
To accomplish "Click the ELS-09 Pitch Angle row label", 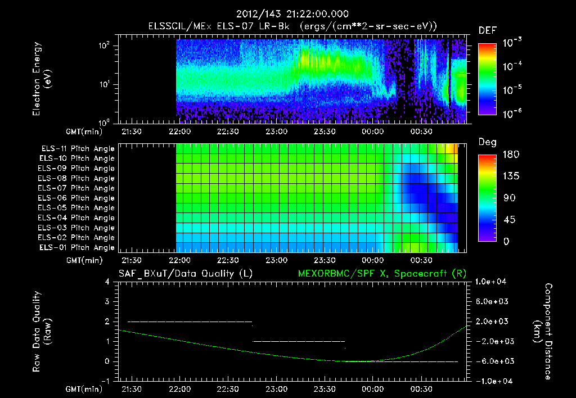I will click(x=76, y=169).
